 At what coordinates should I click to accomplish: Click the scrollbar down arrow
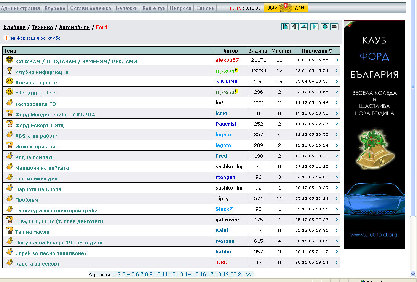pyautogui.click(x=413, y=274)
